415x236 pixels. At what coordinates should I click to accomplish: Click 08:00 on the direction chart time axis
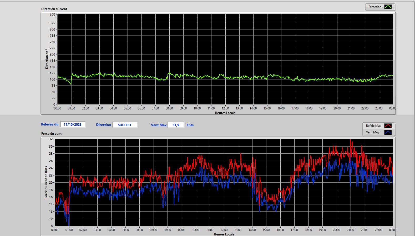point(169,108)
